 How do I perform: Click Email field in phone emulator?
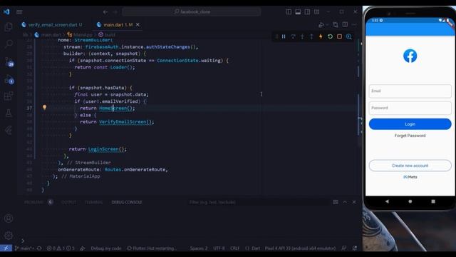pyautogui.click(x=410, y=91)
